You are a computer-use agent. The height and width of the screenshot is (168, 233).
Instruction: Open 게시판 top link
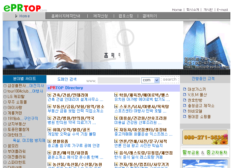(x=208, y=10)
